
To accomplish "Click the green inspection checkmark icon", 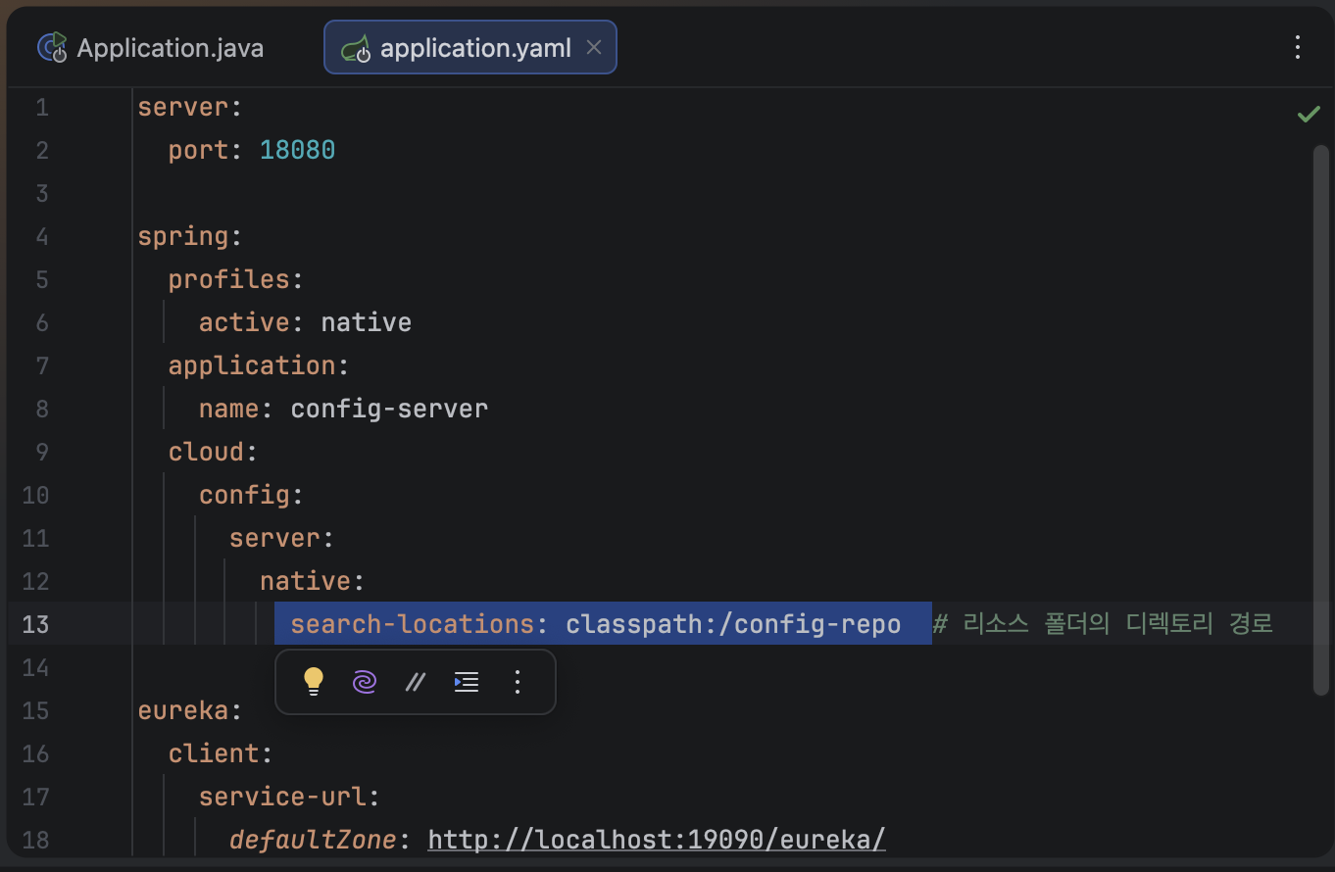I will [x=1309, y=115].
